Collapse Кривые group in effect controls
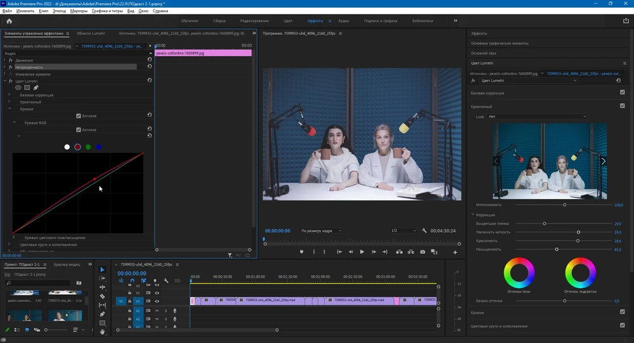Viewport: 634px width, 343px height. (x=10, y=108)
